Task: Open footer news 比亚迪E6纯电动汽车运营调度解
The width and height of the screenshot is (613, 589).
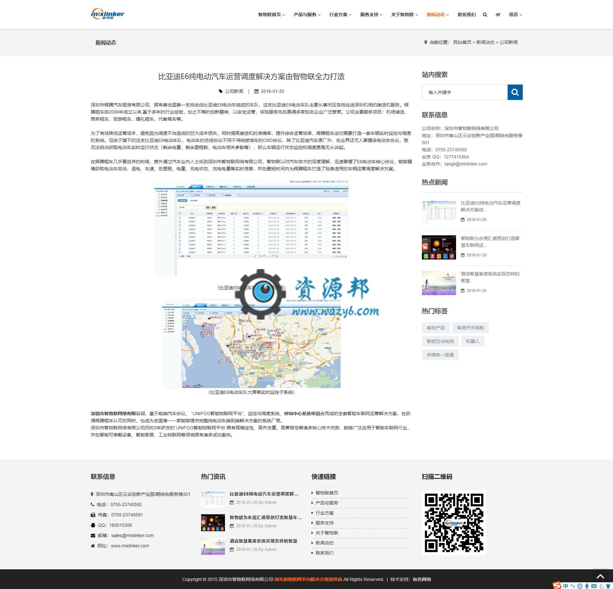Action: [264, 494]
